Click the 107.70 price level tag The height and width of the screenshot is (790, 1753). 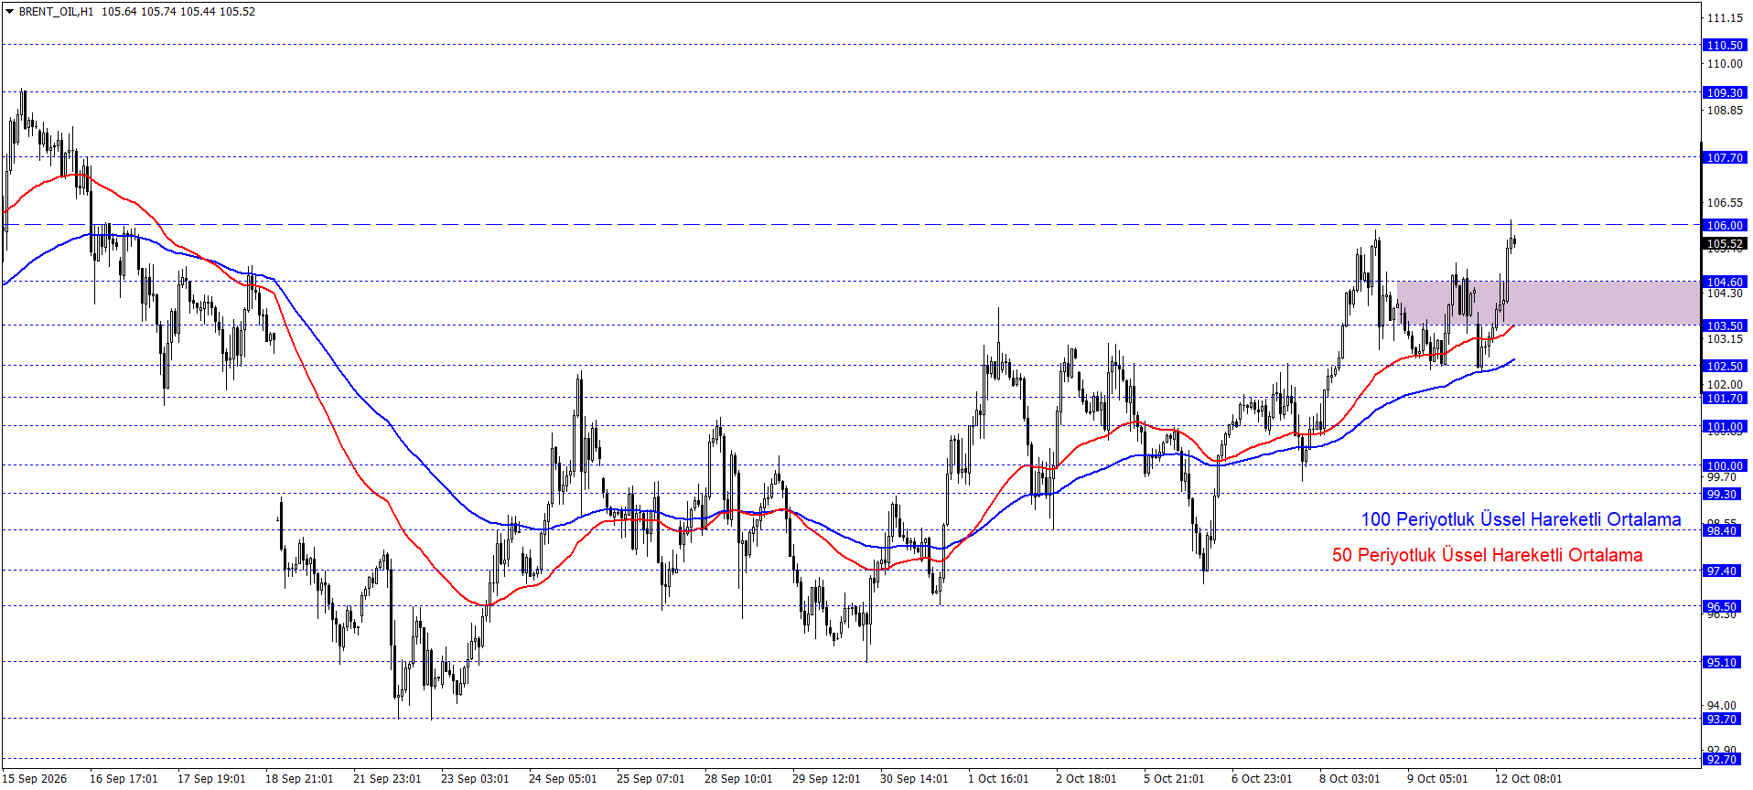1725,157
